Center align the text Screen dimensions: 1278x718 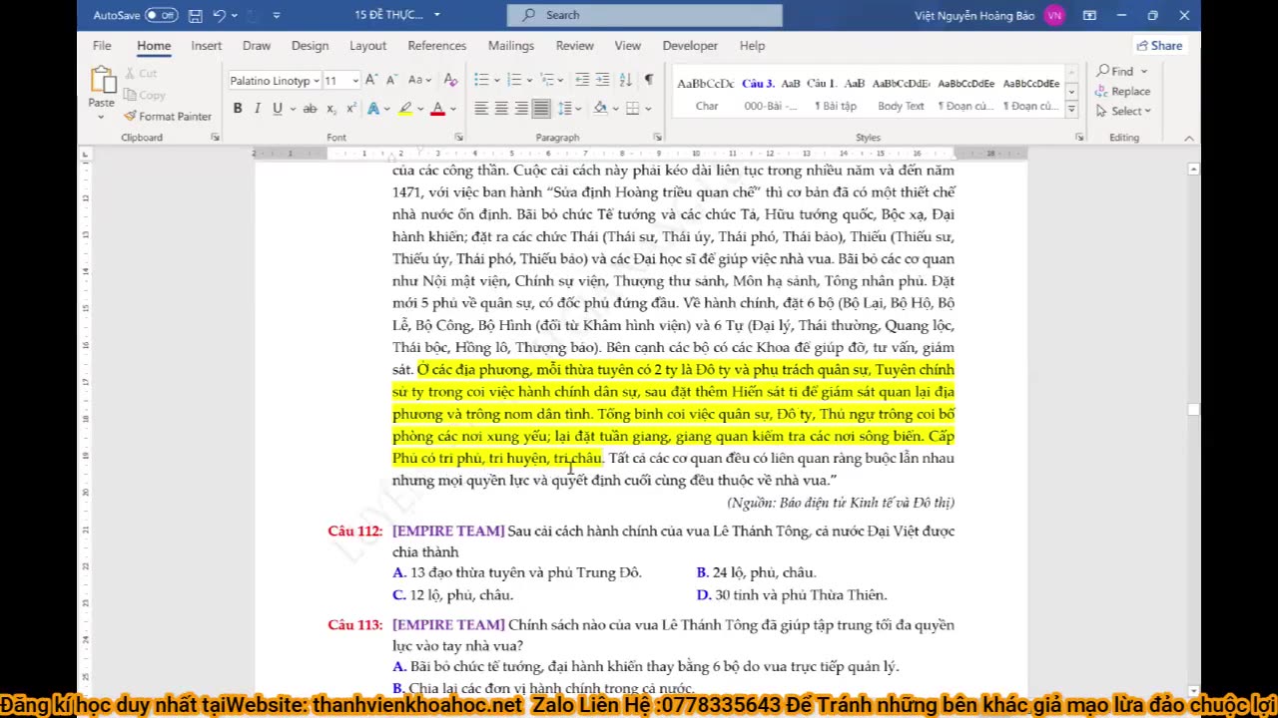(501, 109)
